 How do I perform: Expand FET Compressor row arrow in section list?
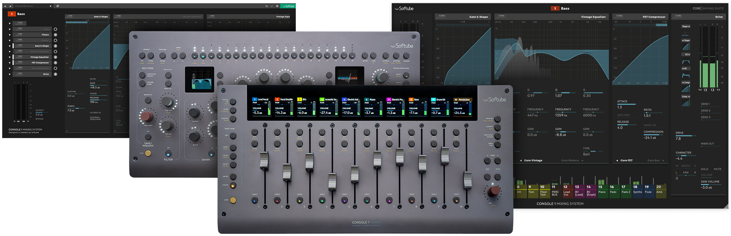click(x=10, y=63)
